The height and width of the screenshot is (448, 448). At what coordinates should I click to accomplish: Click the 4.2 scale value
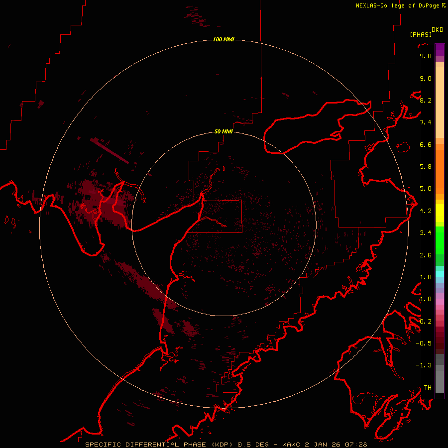tap(426, 211)
